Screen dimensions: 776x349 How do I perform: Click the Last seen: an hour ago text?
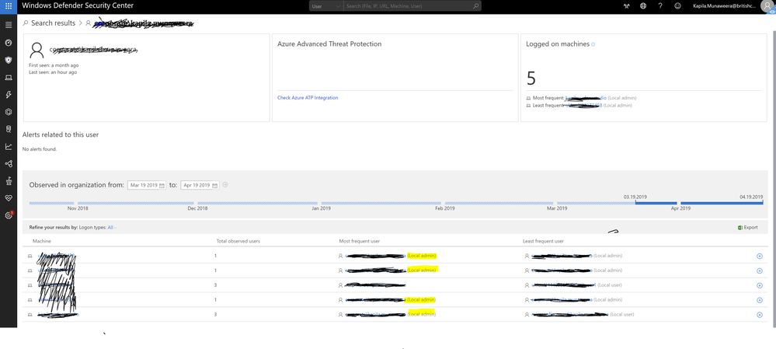(x=53, y=72)
